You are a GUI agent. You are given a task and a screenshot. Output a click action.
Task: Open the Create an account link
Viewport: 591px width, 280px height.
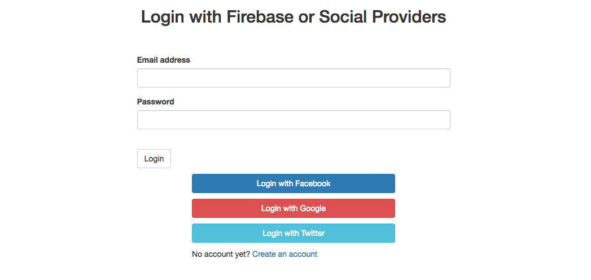click(284, 254)
